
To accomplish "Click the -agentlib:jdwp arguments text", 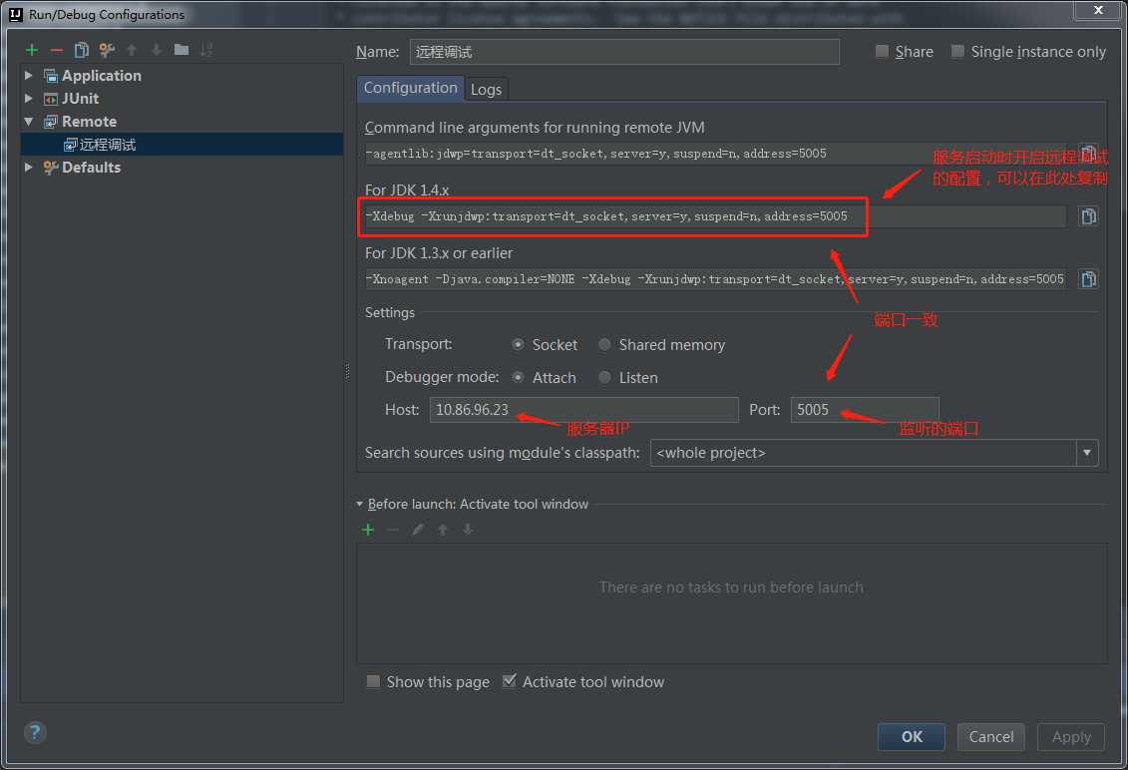I will [x=595, y=154].
